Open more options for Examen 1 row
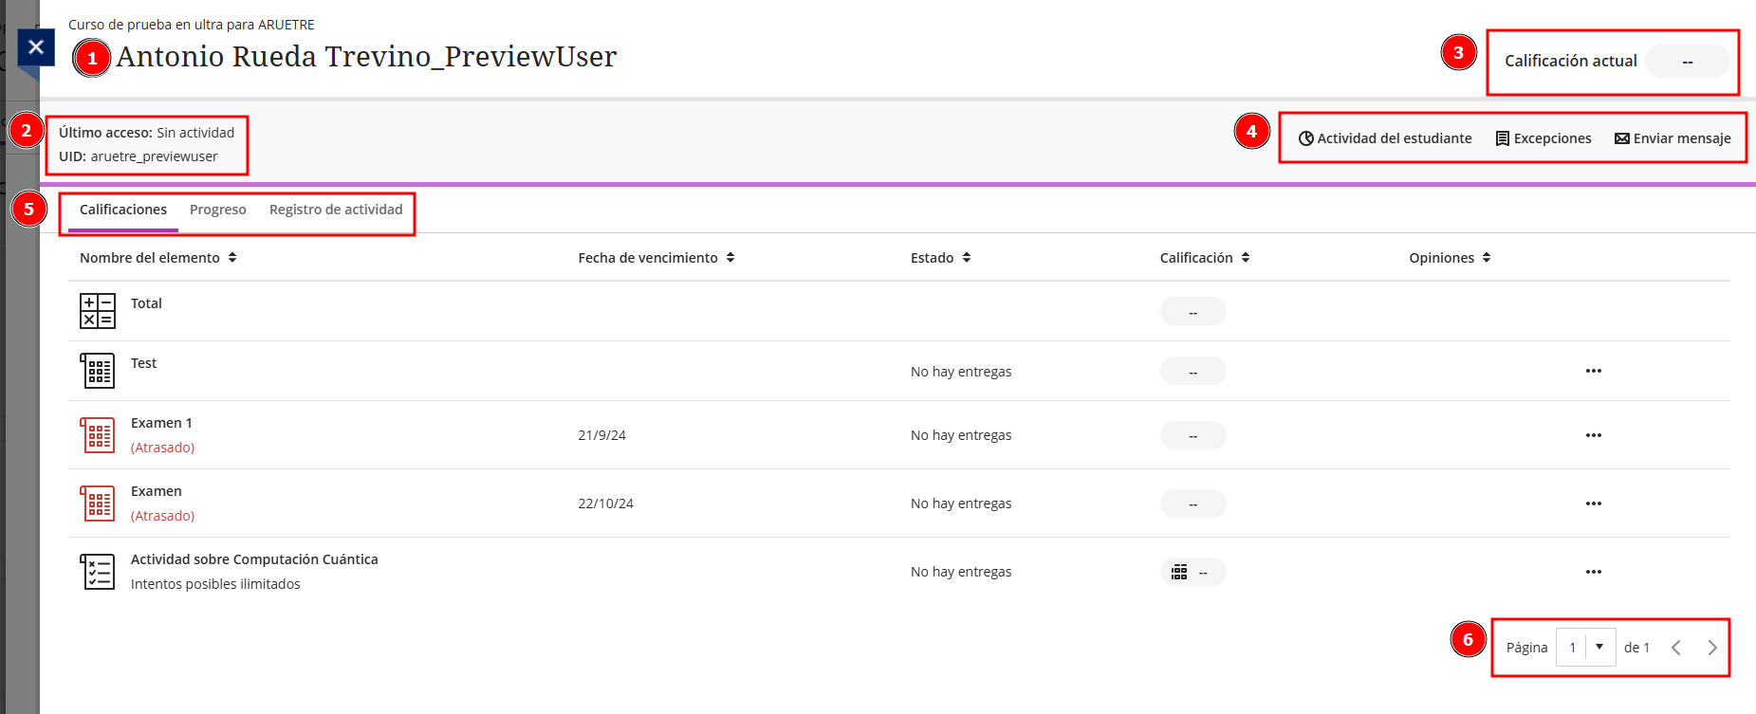1756x714 pixels. click(1593, 435)
